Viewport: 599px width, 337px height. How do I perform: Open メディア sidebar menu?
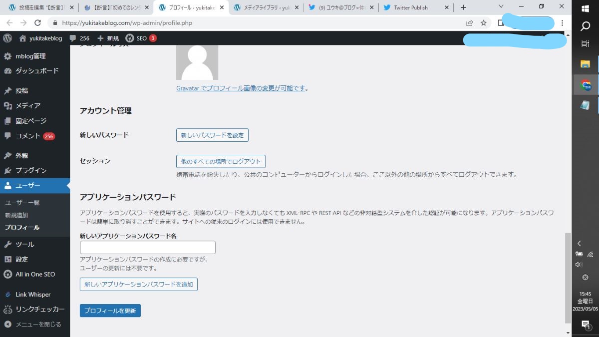pyautogui.click(x=35, y=106)
